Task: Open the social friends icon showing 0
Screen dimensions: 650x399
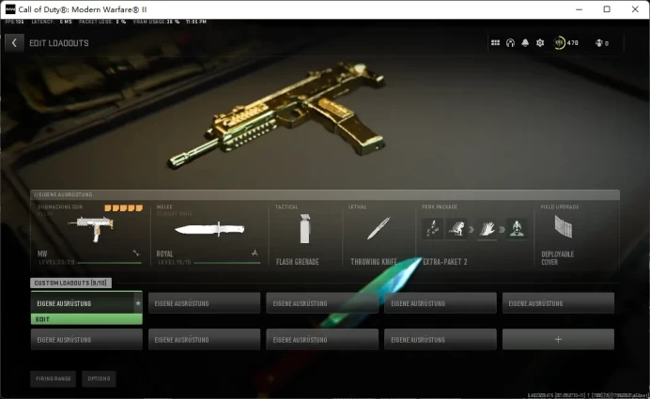Action: pos(599,42)
